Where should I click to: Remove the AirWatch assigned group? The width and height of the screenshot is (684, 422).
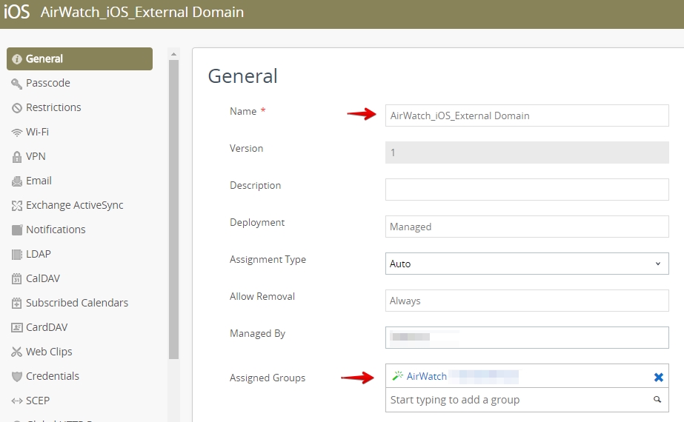coord(658,377)
